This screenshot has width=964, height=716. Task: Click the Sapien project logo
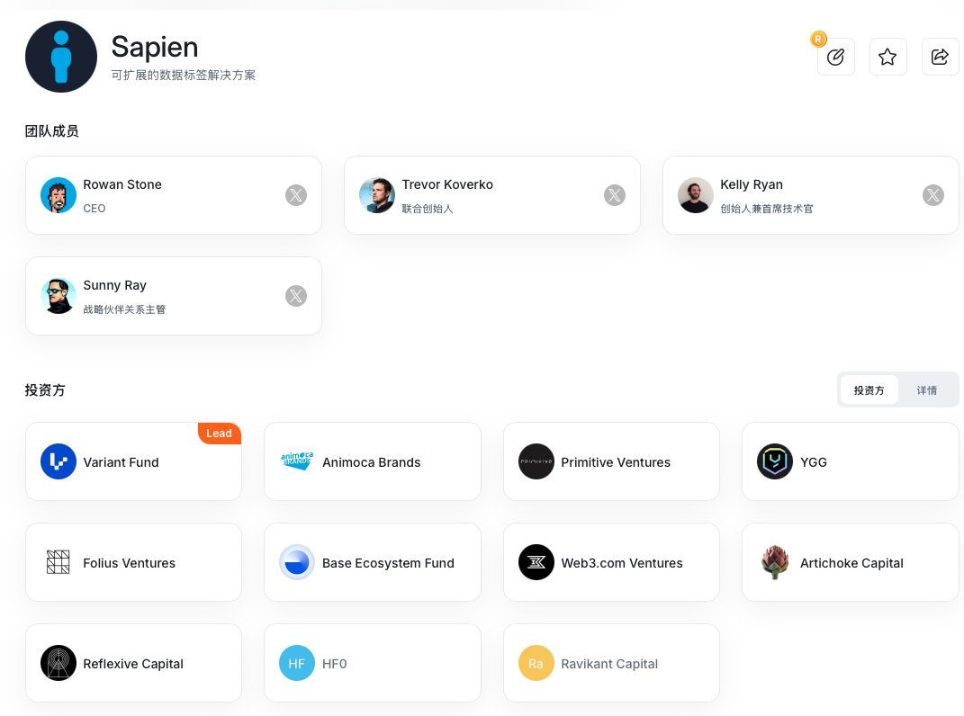tap(61, 57)
